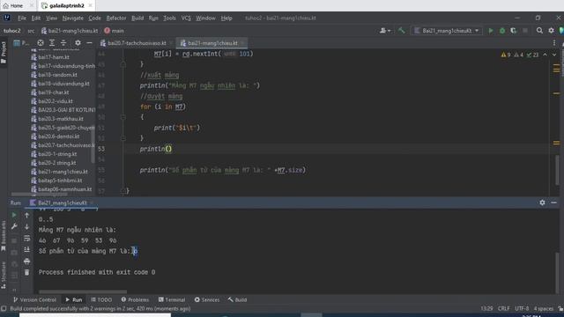Select bai21-mang1chieu.kt in the project tree
564x317 pixels.
(63, 172)
